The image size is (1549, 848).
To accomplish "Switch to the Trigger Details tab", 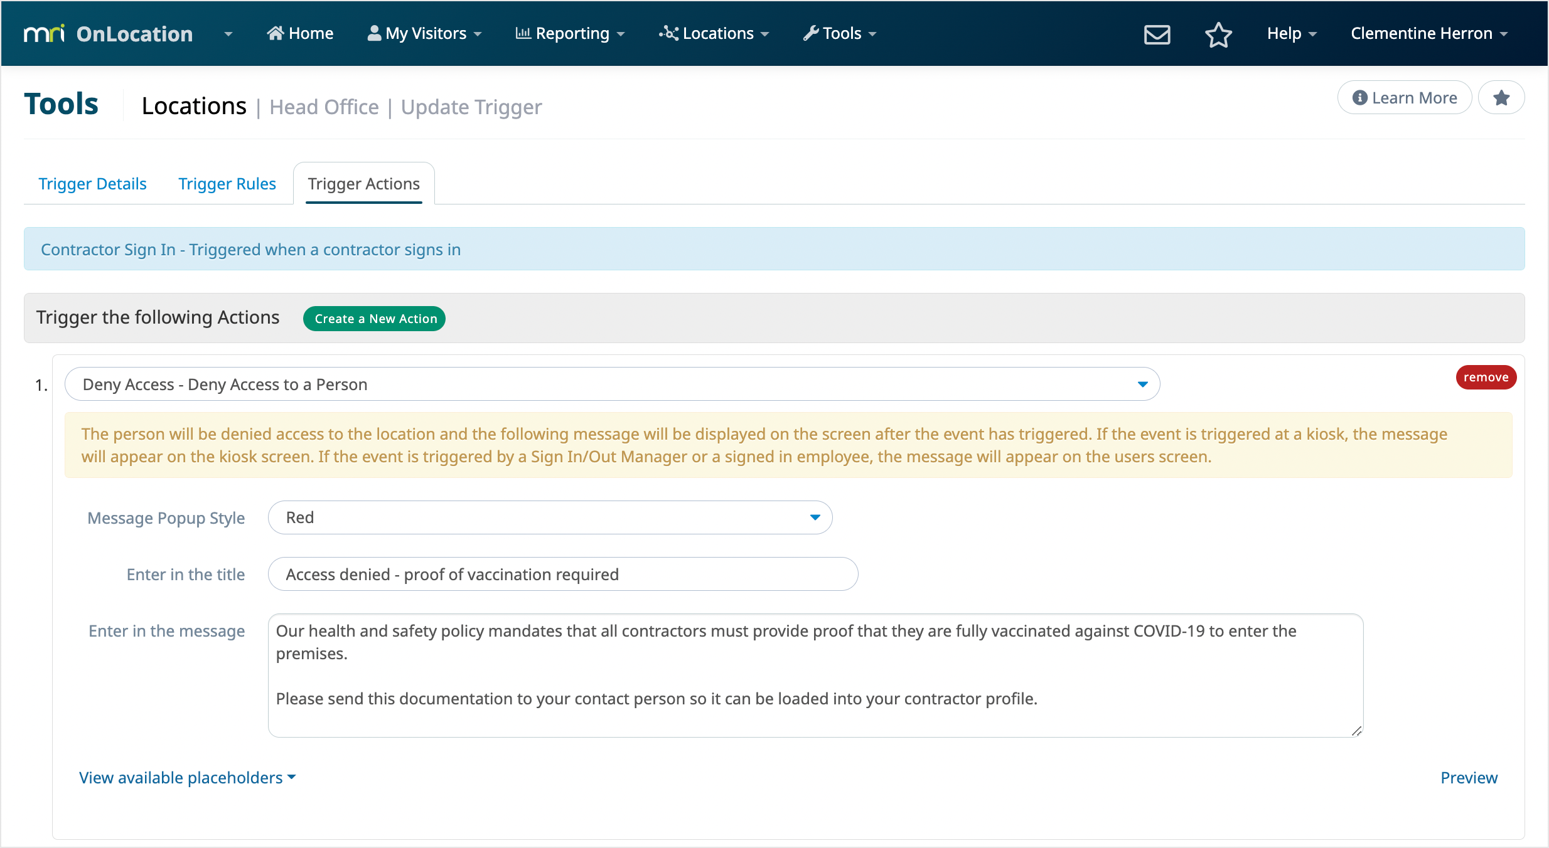I will (92, 184).
